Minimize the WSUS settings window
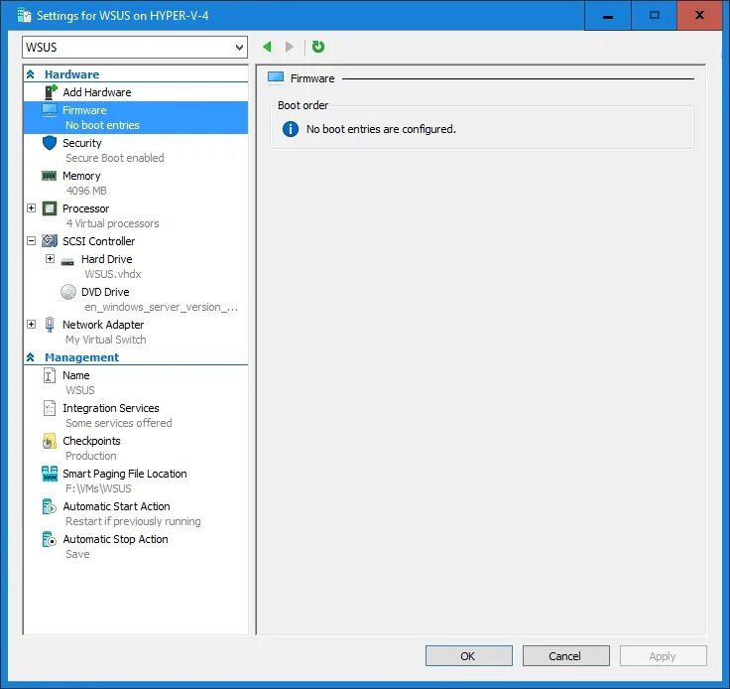 pos(608,15)
